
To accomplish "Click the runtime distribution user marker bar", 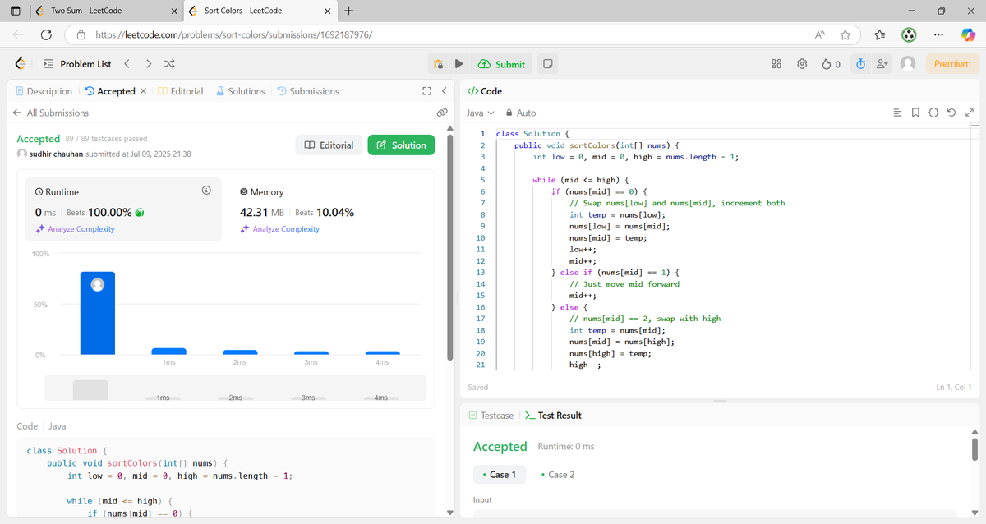I will tap(98, 313).
